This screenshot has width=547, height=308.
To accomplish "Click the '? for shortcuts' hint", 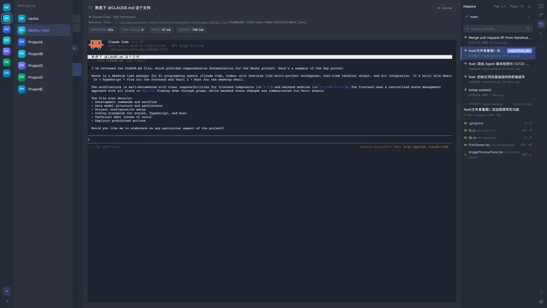I will pyautogui.click(x=105, y=147).
